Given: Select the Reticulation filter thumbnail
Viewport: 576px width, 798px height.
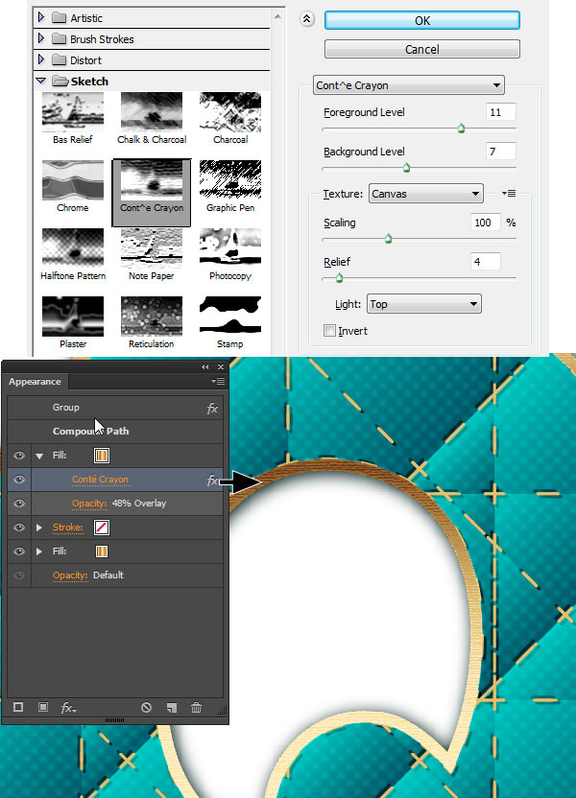Looking at the screenshot, I should coord(152,317).
